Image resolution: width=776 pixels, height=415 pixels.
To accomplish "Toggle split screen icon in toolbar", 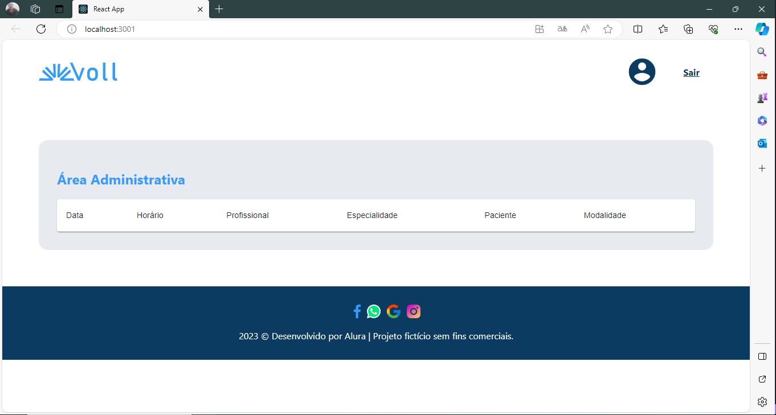I will tap(638, 29).
